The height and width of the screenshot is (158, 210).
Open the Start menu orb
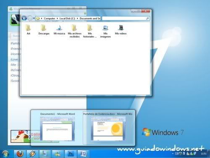(6, 154)
